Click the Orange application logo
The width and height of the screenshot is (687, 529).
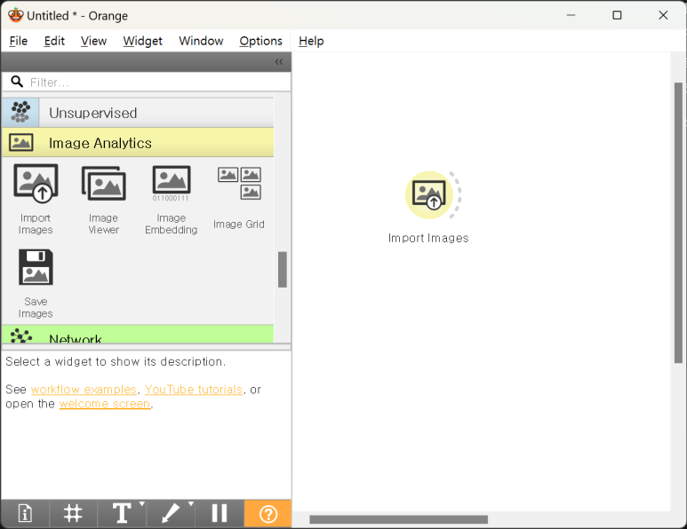coord(15,15)
